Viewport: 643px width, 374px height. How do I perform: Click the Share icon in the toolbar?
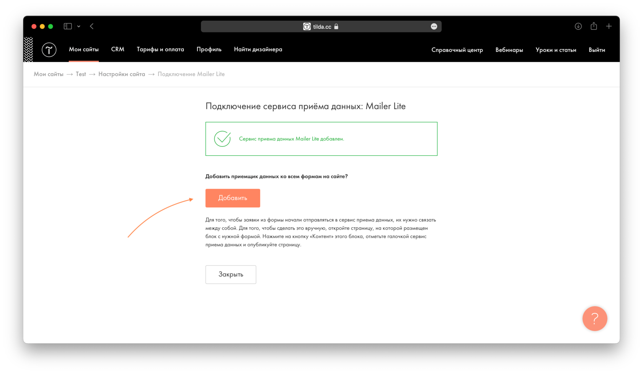(594, 26)
